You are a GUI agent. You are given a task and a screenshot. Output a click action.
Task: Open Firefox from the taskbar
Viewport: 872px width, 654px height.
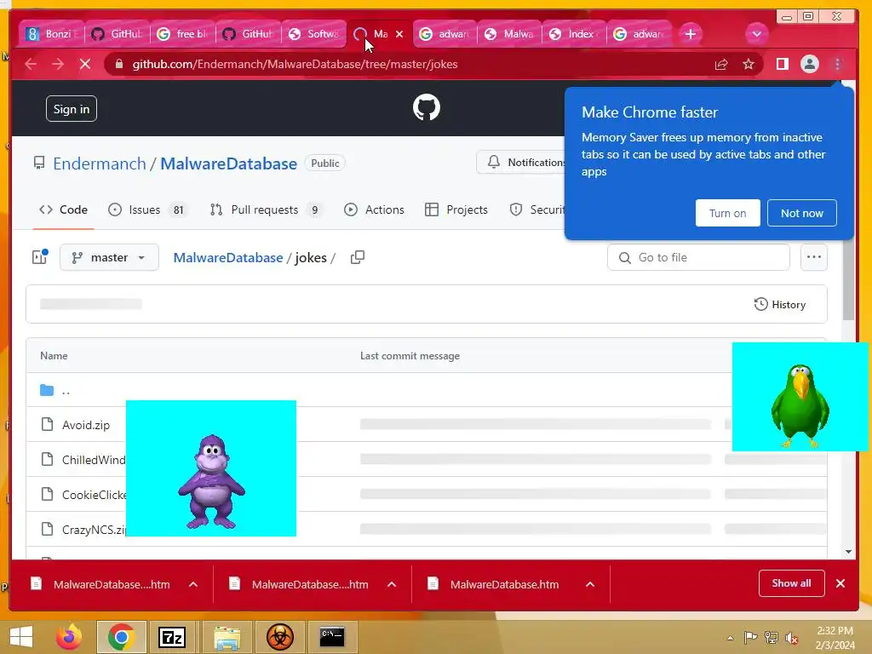(69, 637)
